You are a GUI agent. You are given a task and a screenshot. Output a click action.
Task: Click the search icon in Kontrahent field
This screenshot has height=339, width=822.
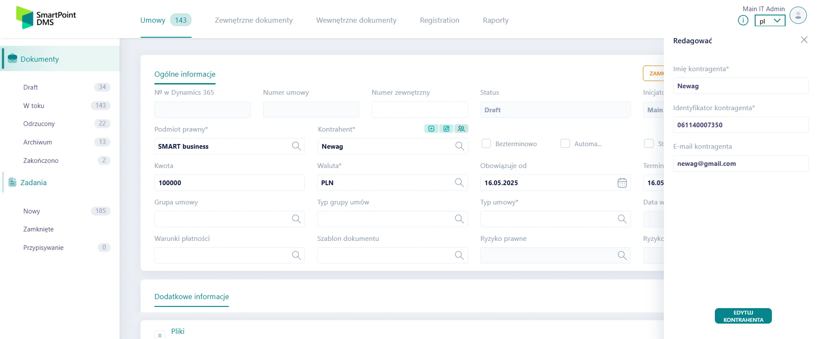click(459, 146)
